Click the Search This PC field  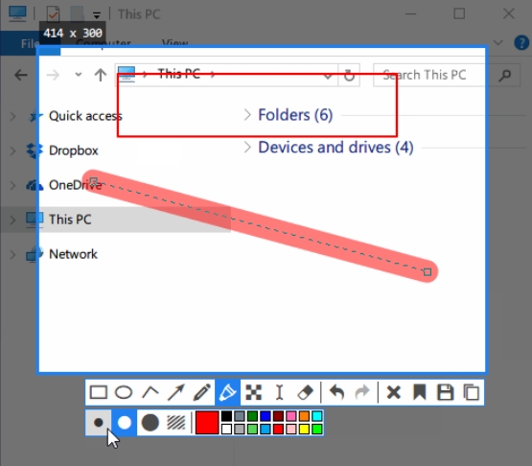click(428, 75)
